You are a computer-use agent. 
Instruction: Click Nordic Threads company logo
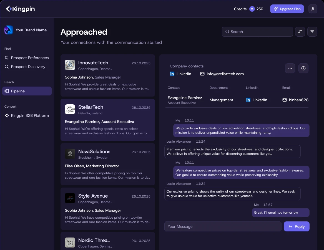(70, 243)
